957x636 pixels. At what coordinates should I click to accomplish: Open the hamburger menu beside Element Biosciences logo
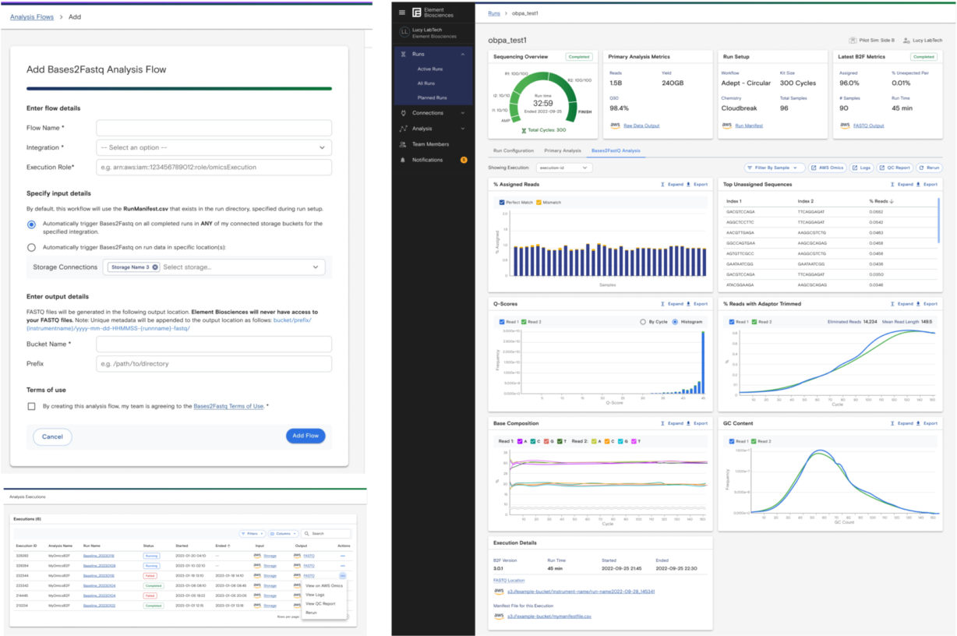(402, 12)
